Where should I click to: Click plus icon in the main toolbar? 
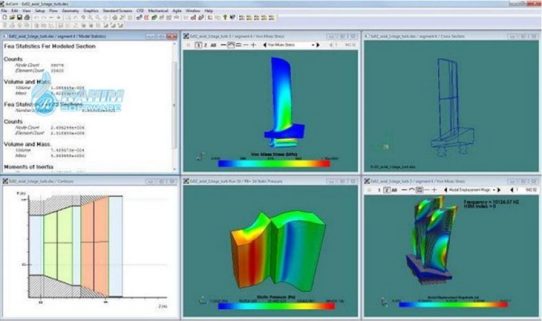tap(58, 17)
